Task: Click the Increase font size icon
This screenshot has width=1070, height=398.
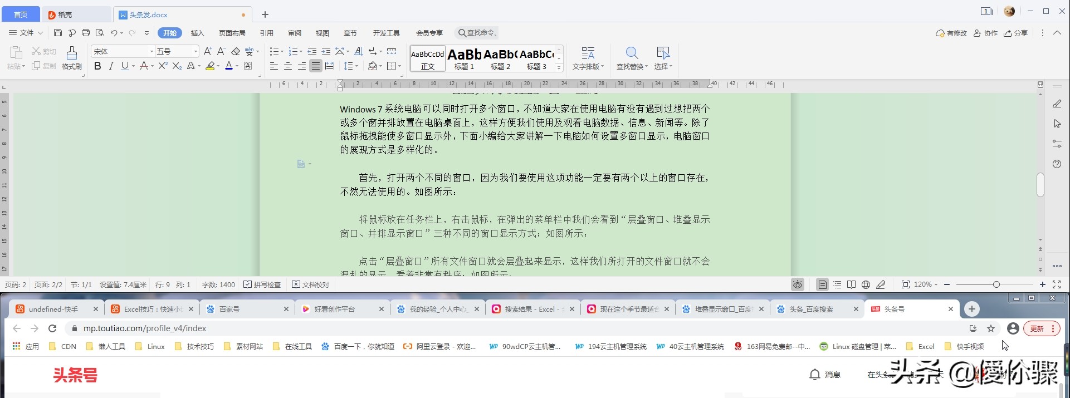Action: (208, 51)
